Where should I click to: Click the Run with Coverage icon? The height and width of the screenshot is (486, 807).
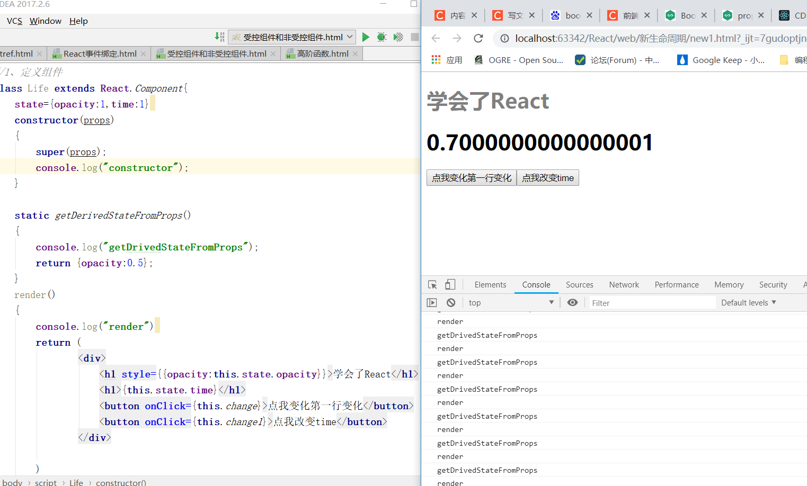[x=398, y=37]
